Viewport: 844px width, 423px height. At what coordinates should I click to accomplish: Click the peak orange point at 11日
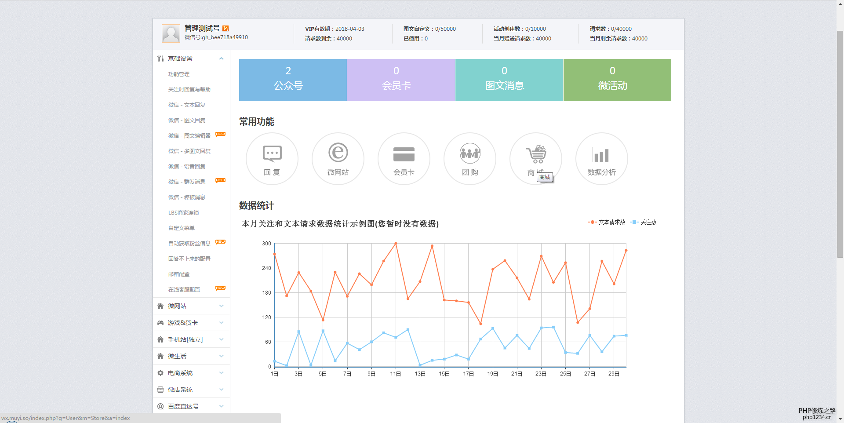(x=396, y=243)
